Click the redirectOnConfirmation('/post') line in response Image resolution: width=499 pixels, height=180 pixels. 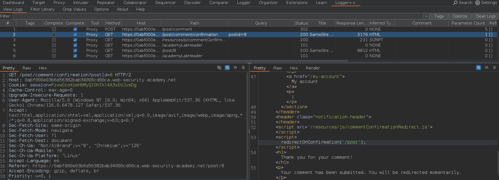click(323, 142)
